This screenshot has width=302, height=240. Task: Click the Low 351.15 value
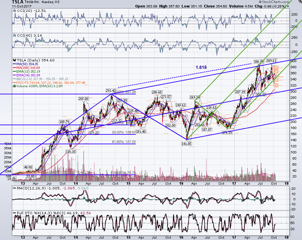pyautogui.click(x=192, y=6)
